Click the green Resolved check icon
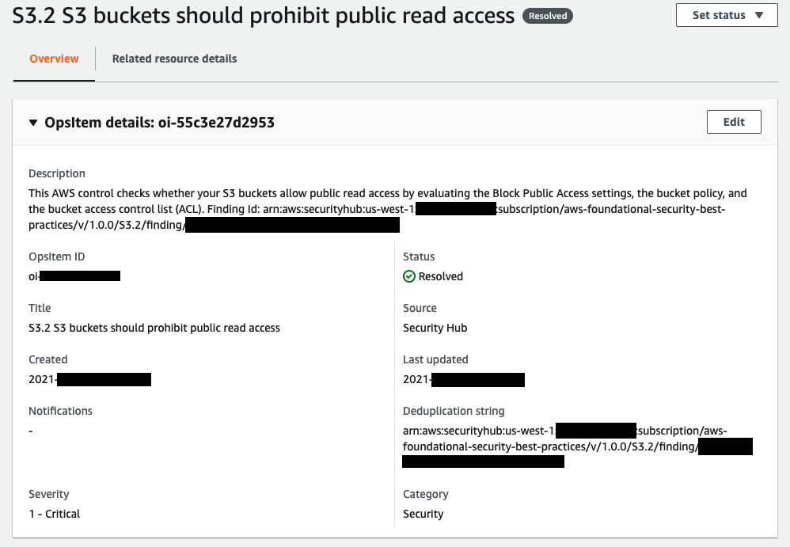The width and height of the screenshot is (790, 547). 408,276
